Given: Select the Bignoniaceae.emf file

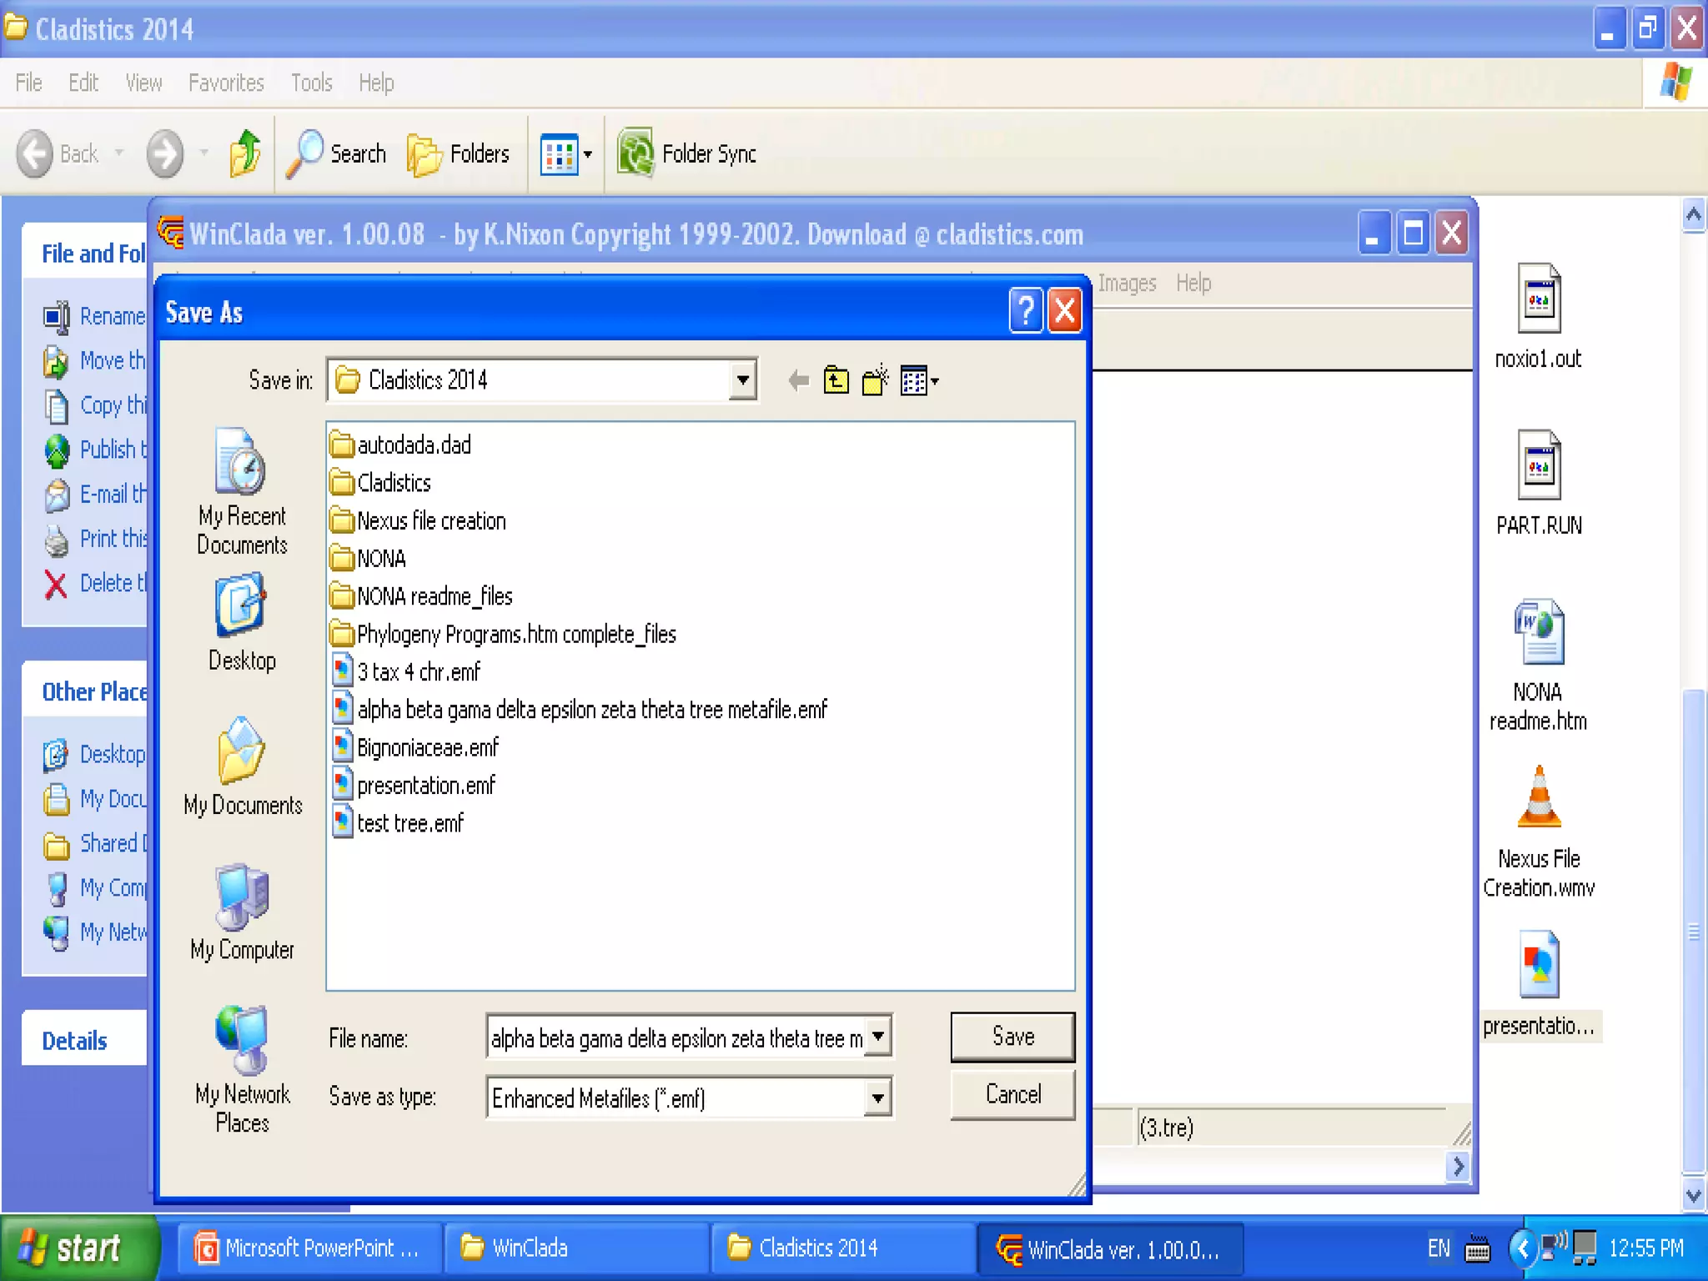Looking at the screenshot, I should click(x=427, y=747).
